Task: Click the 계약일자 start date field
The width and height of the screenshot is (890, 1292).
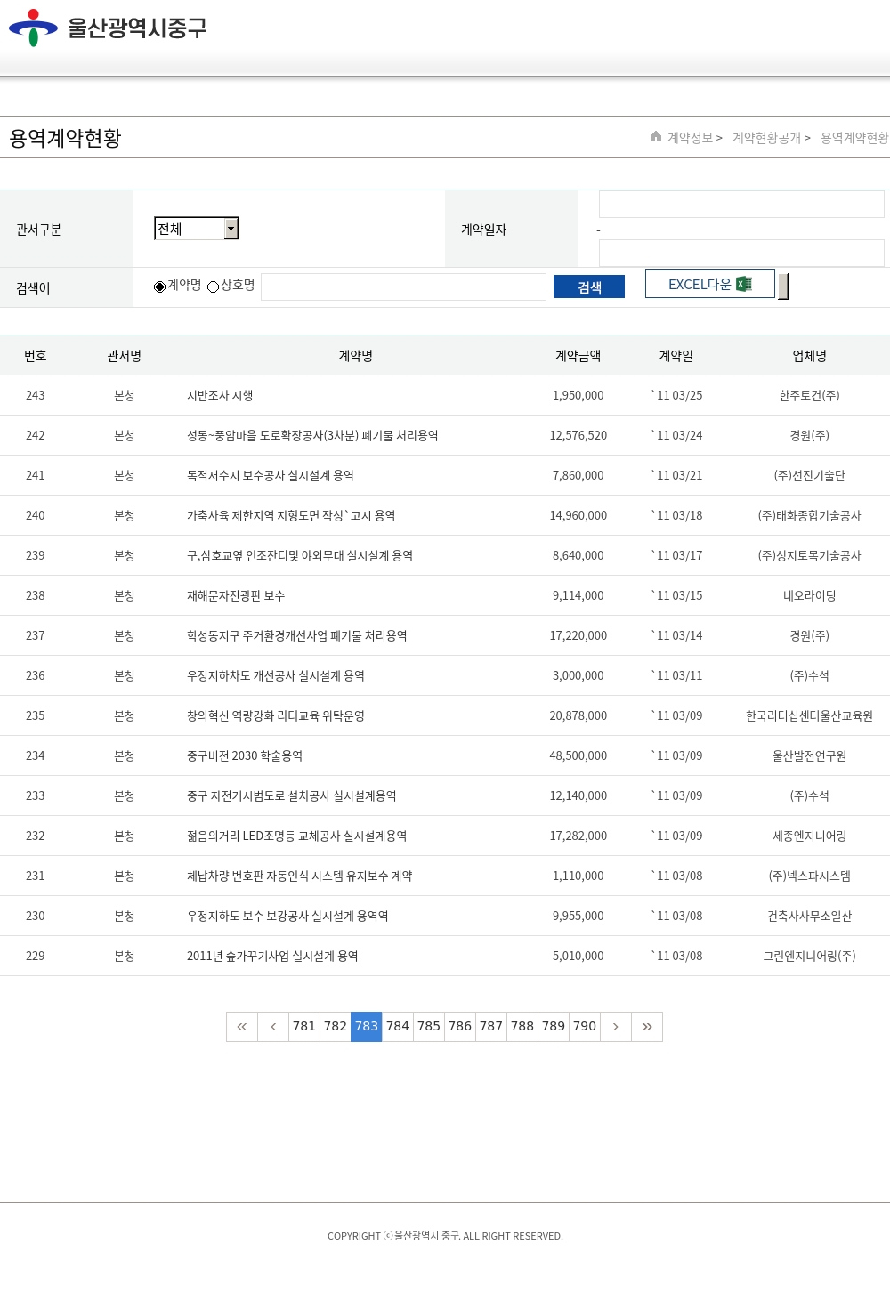Action: (740, 205)
